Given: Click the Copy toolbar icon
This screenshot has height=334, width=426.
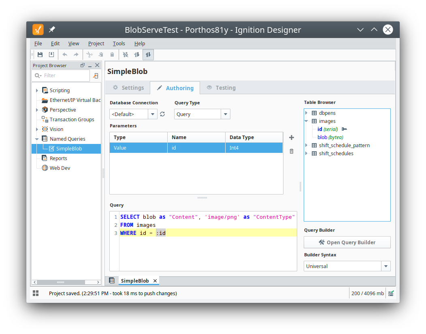Looking at the screenshot, I should pos(101,55).
